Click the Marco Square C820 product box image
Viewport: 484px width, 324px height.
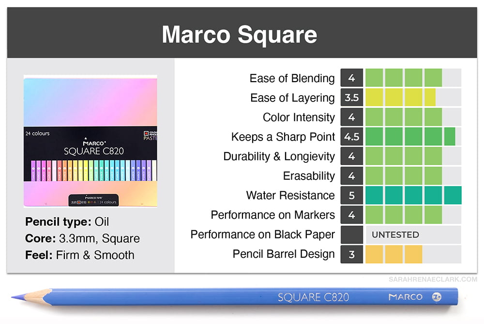pyautogui.click(x=91, y=141)
